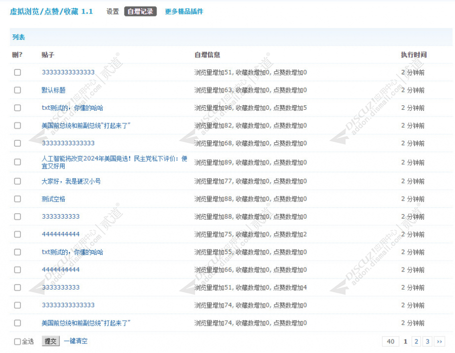Open the 人工智能将改变2024年美国竞选 post link

click(114, 162)
